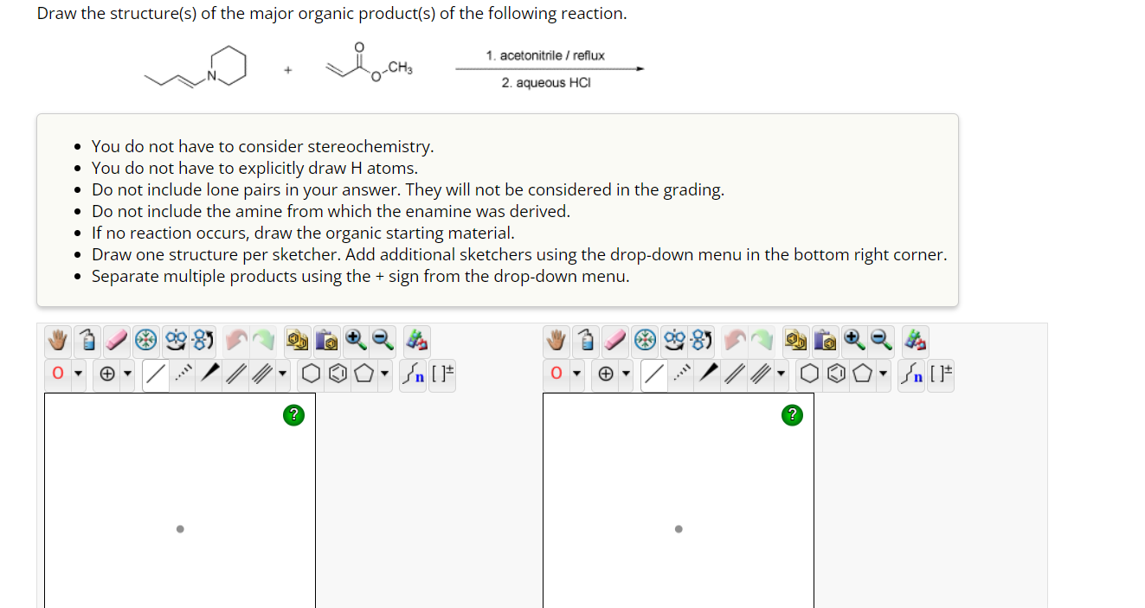The image size is (1145, 608).
Task: Select the Eraser tool in the left toolbar
Action: point(117,341)
